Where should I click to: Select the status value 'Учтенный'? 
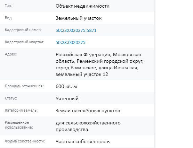67,98
